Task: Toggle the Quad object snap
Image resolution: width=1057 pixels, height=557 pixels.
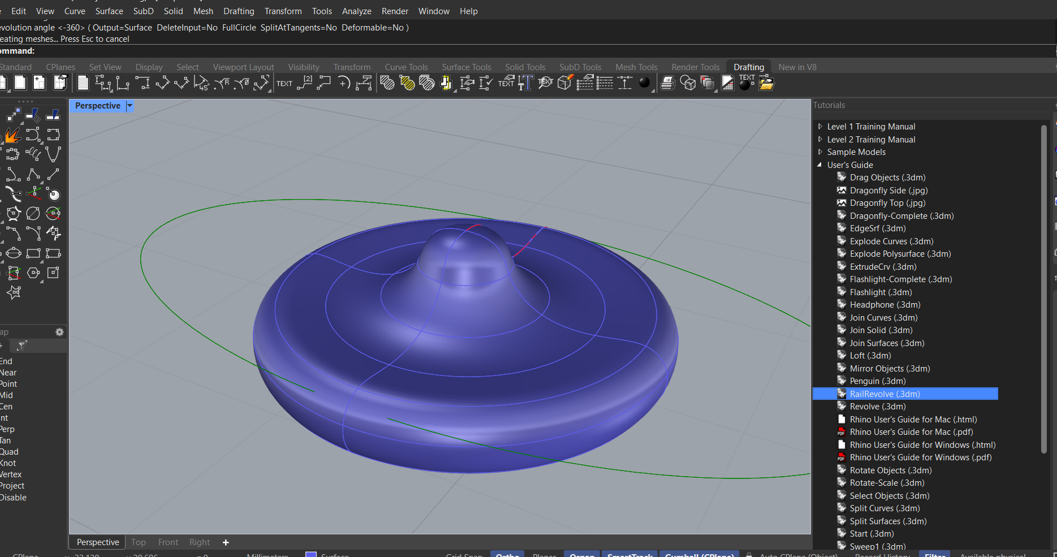Action: coord(9,452)
